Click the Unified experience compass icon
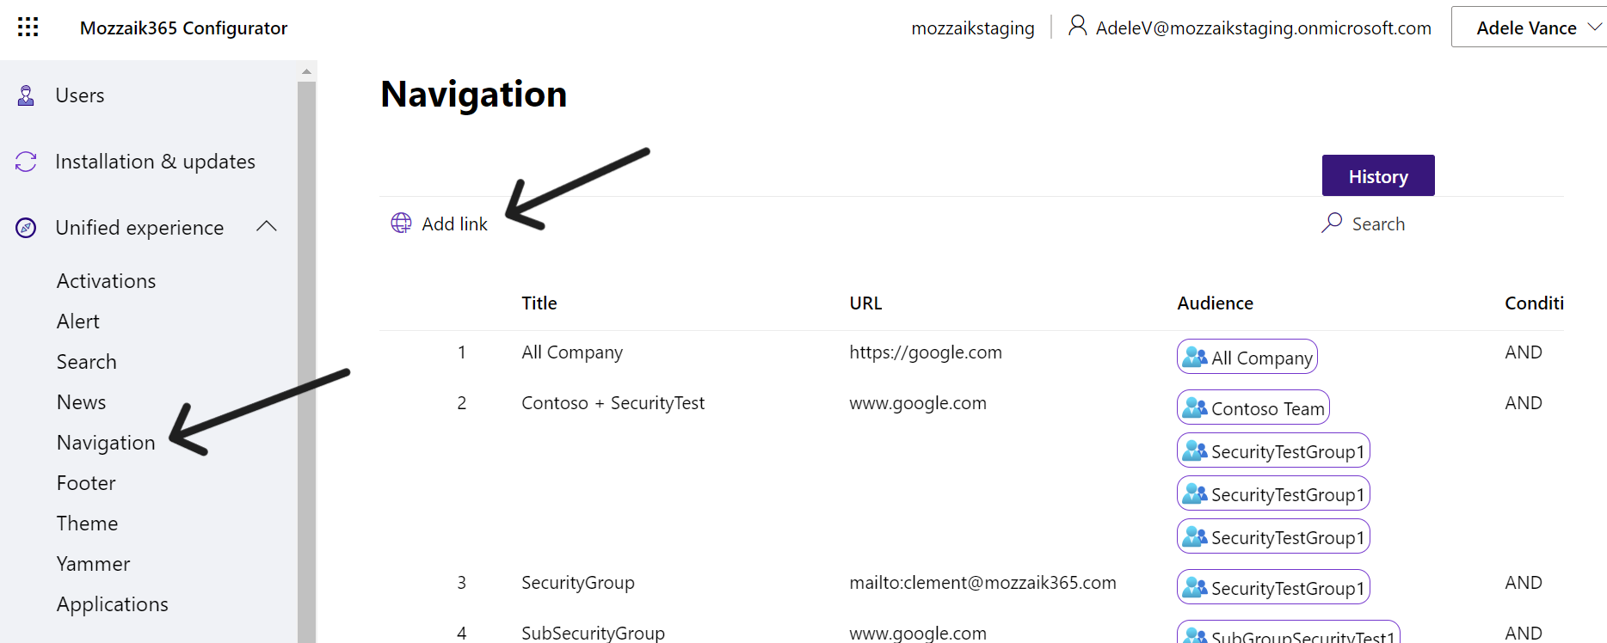The width and height of the screenshot is (1607, 643). pos(27,228)
